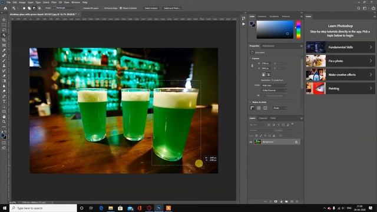The height and width of the screenshot is (212, 377).
Task: Click the Actions play icon in side dock
Action: (243, 24)
